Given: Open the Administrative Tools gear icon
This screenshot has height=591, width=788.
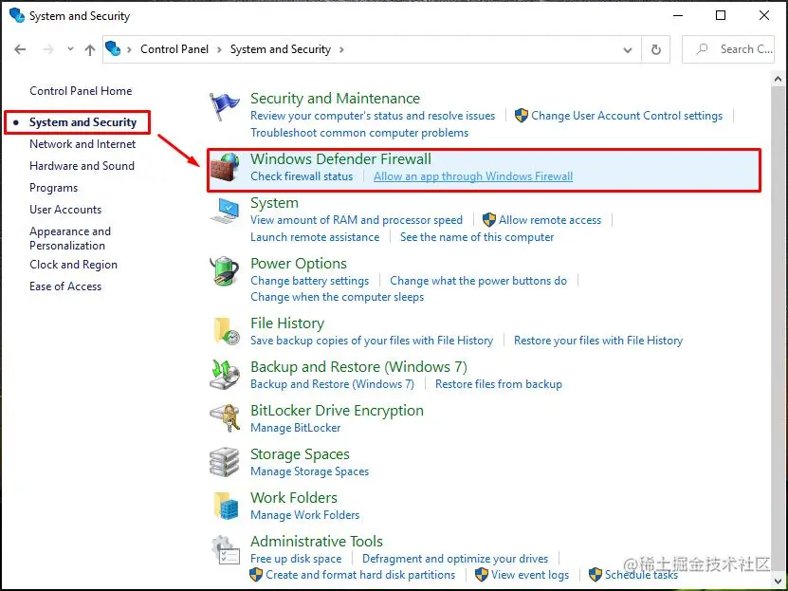Looking at the screenshot, I should pyautogui.click(x=225, y=550).
